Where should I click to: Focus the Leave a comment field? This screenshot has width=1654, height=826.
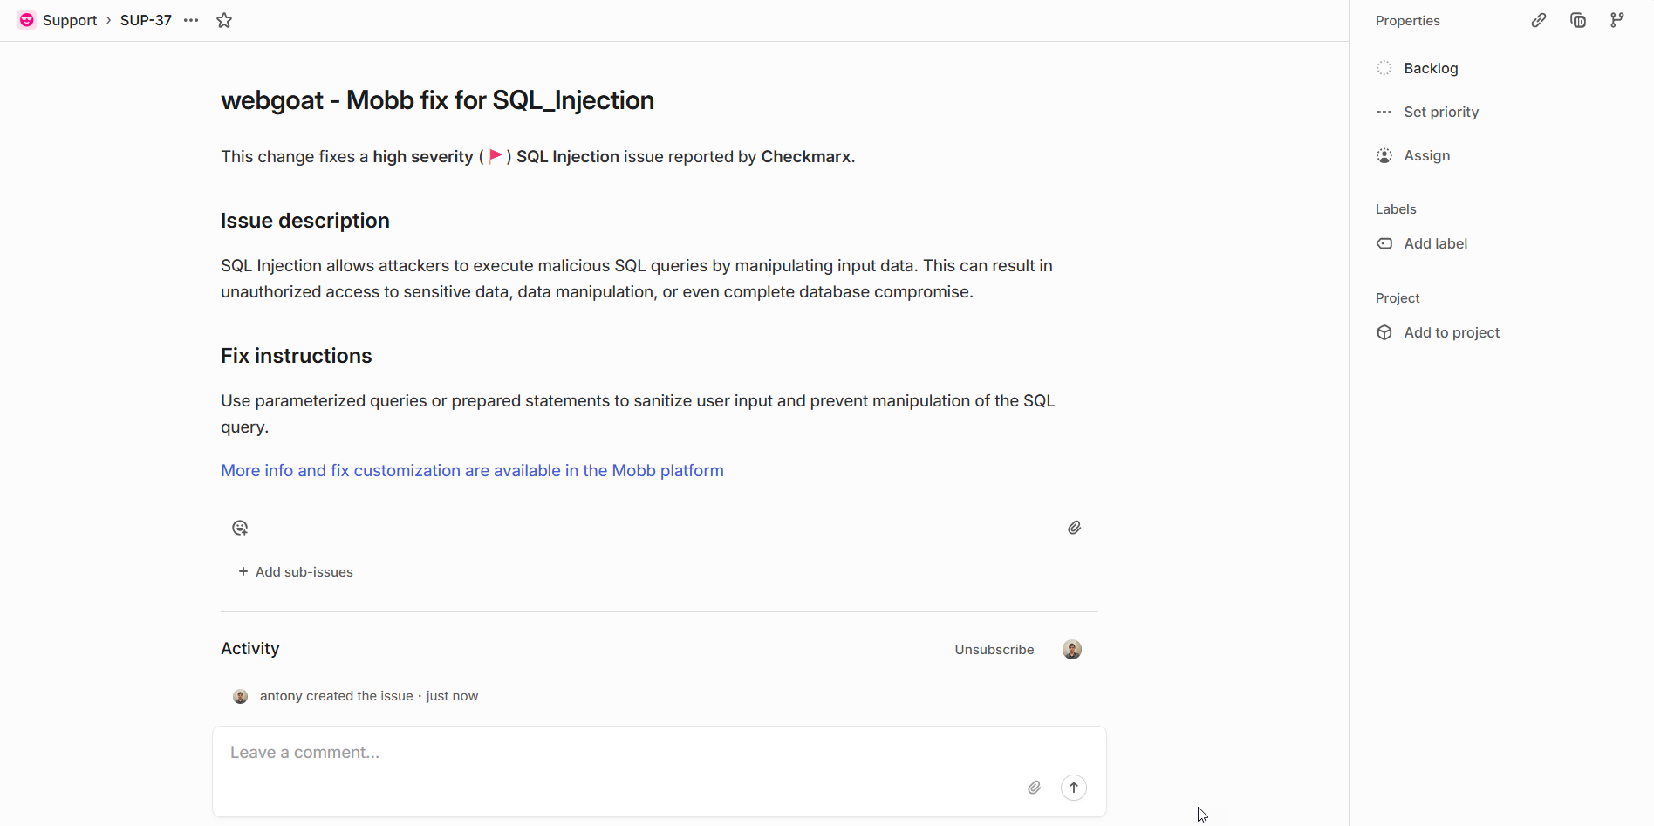tap(611, 753)
